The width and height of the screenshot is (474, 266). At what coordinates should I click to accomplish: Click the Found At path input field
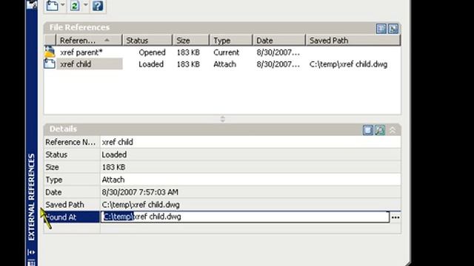[245, 216]
